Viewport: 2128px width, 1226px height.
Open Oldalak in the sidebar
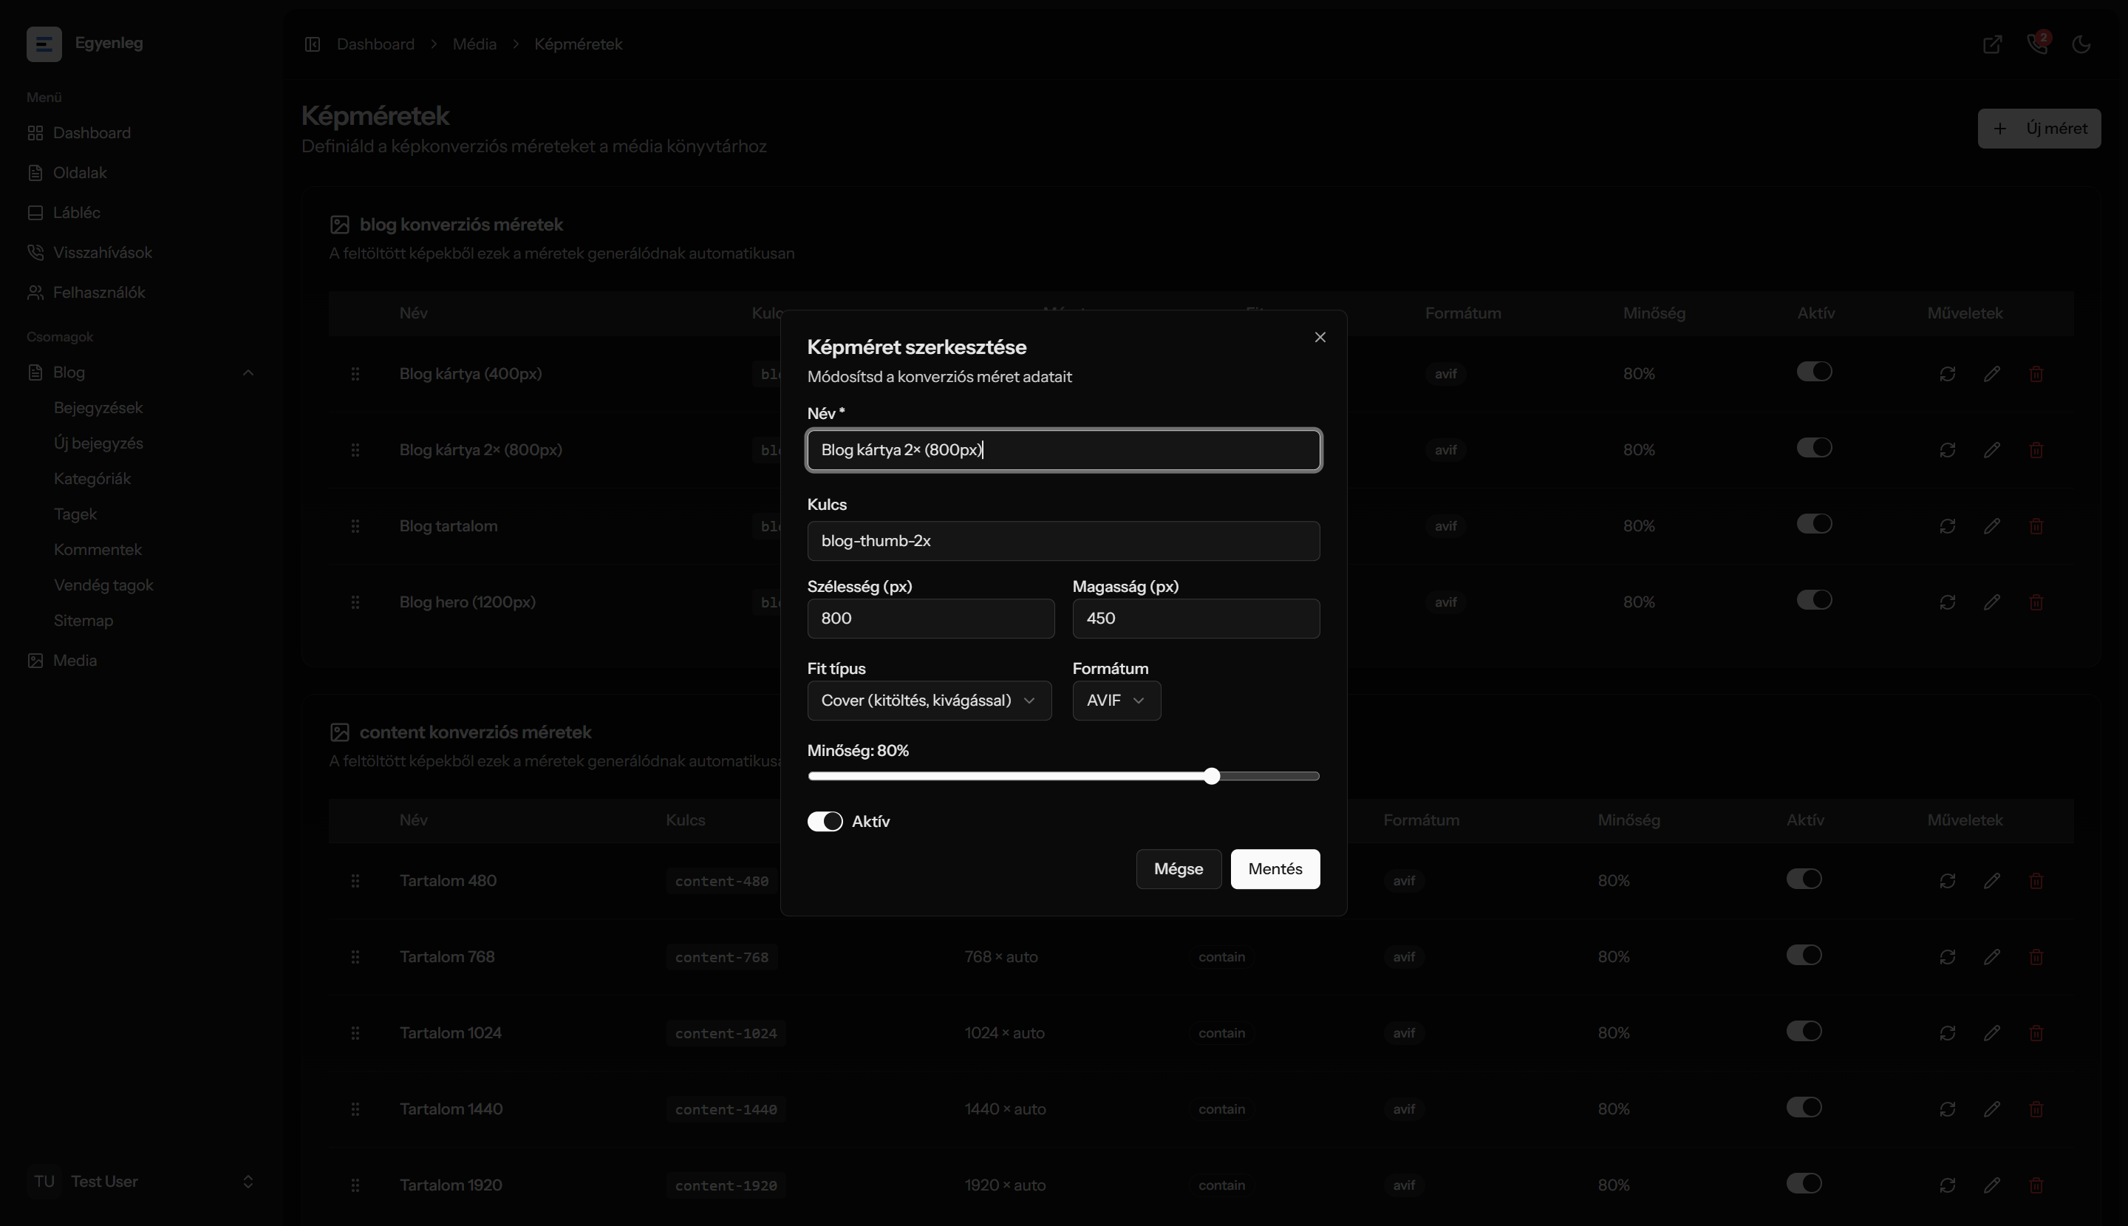click(80, 173)
